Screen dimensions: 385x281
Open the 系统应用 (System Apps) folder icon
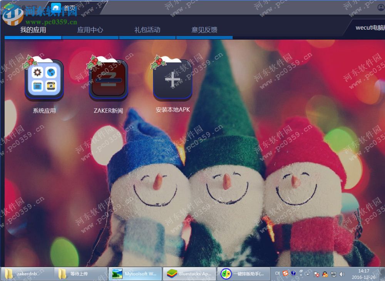[44, 79]
